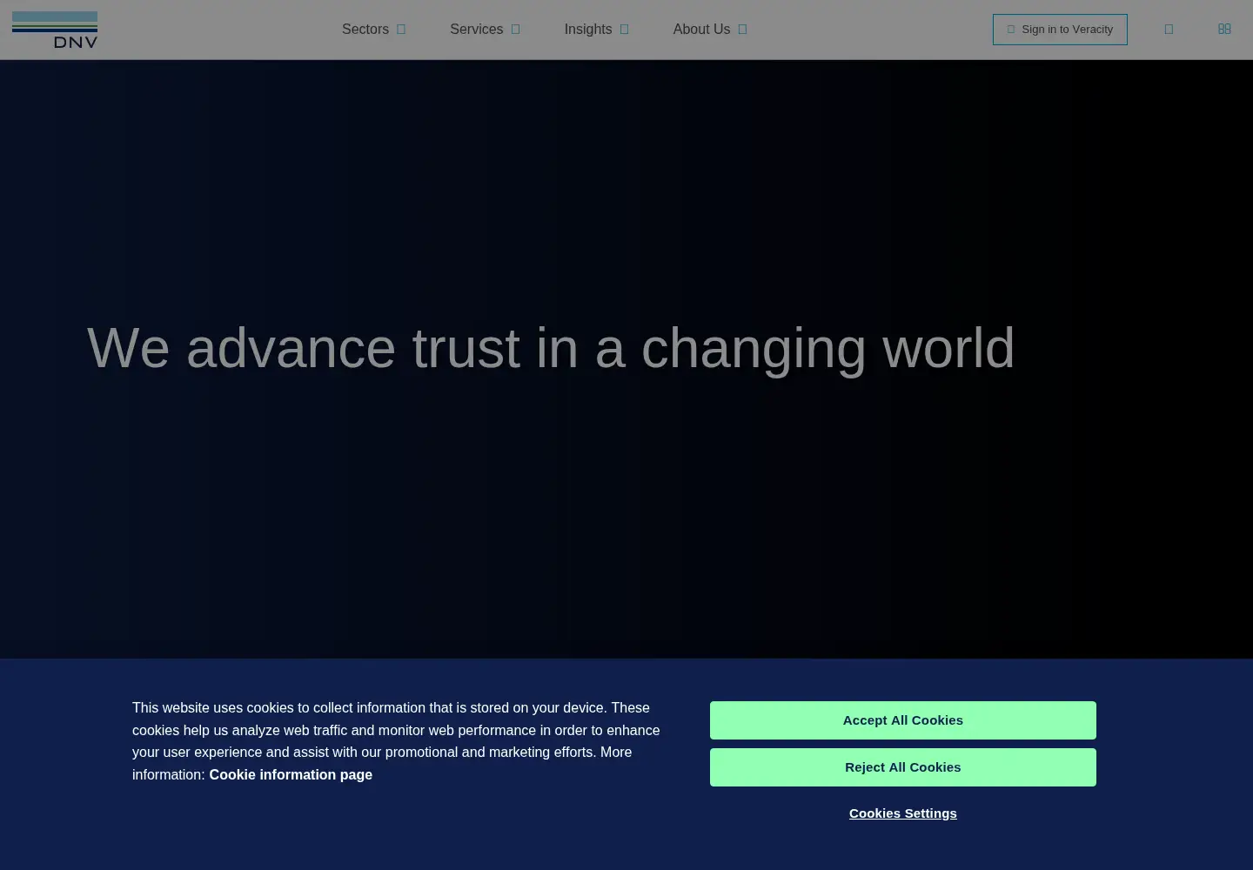1253x870 pixels.
Task: Show the About Us menu
Action: [710, 30]
